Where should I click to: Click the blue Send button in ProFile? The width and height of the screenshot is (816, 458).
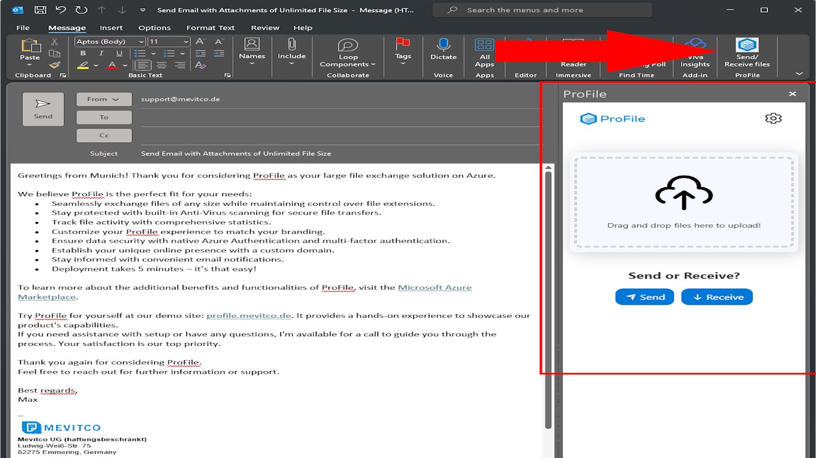click(645, 297)
